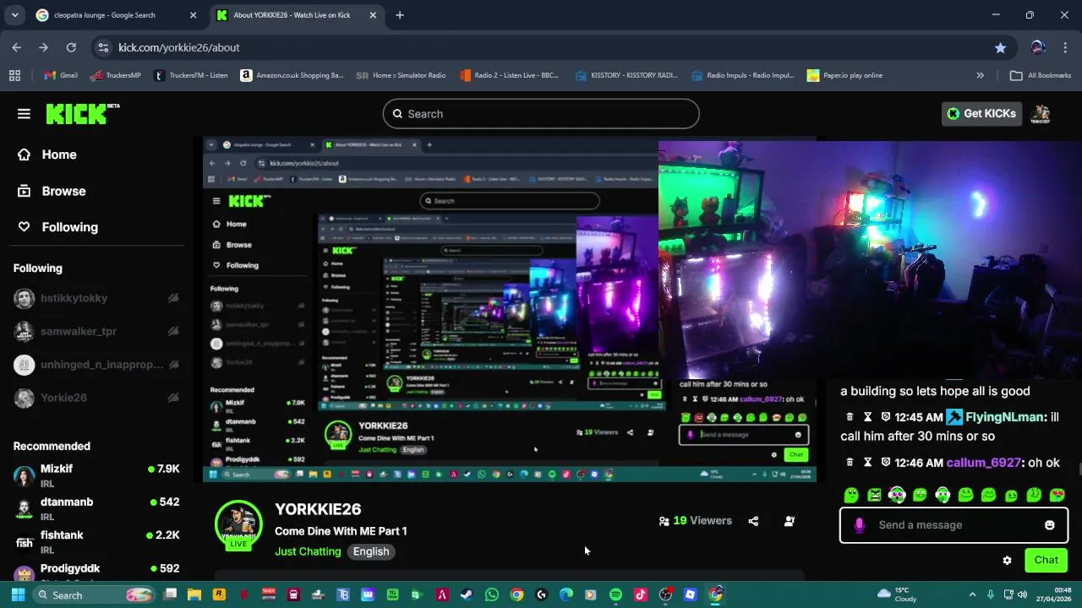1082x608 pixels.
Task: Toggle notifications for hstikkytokky
Action: tap(173, 298)
